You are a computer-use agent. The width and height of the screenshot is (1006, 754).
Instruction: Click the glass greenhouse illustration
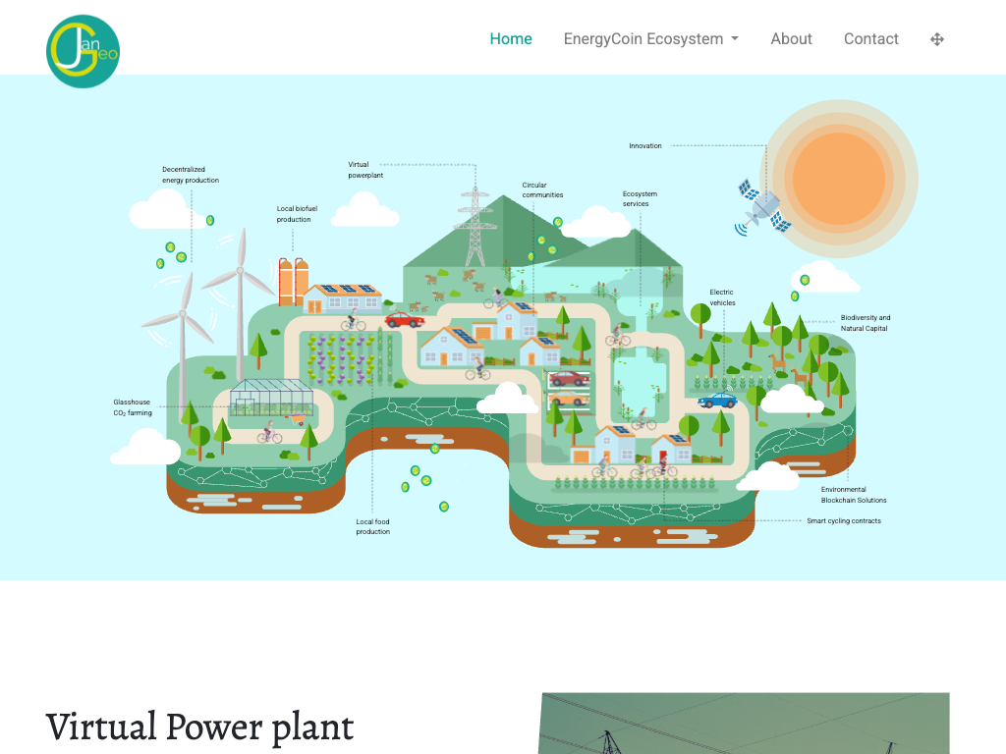tap(271, 398)
